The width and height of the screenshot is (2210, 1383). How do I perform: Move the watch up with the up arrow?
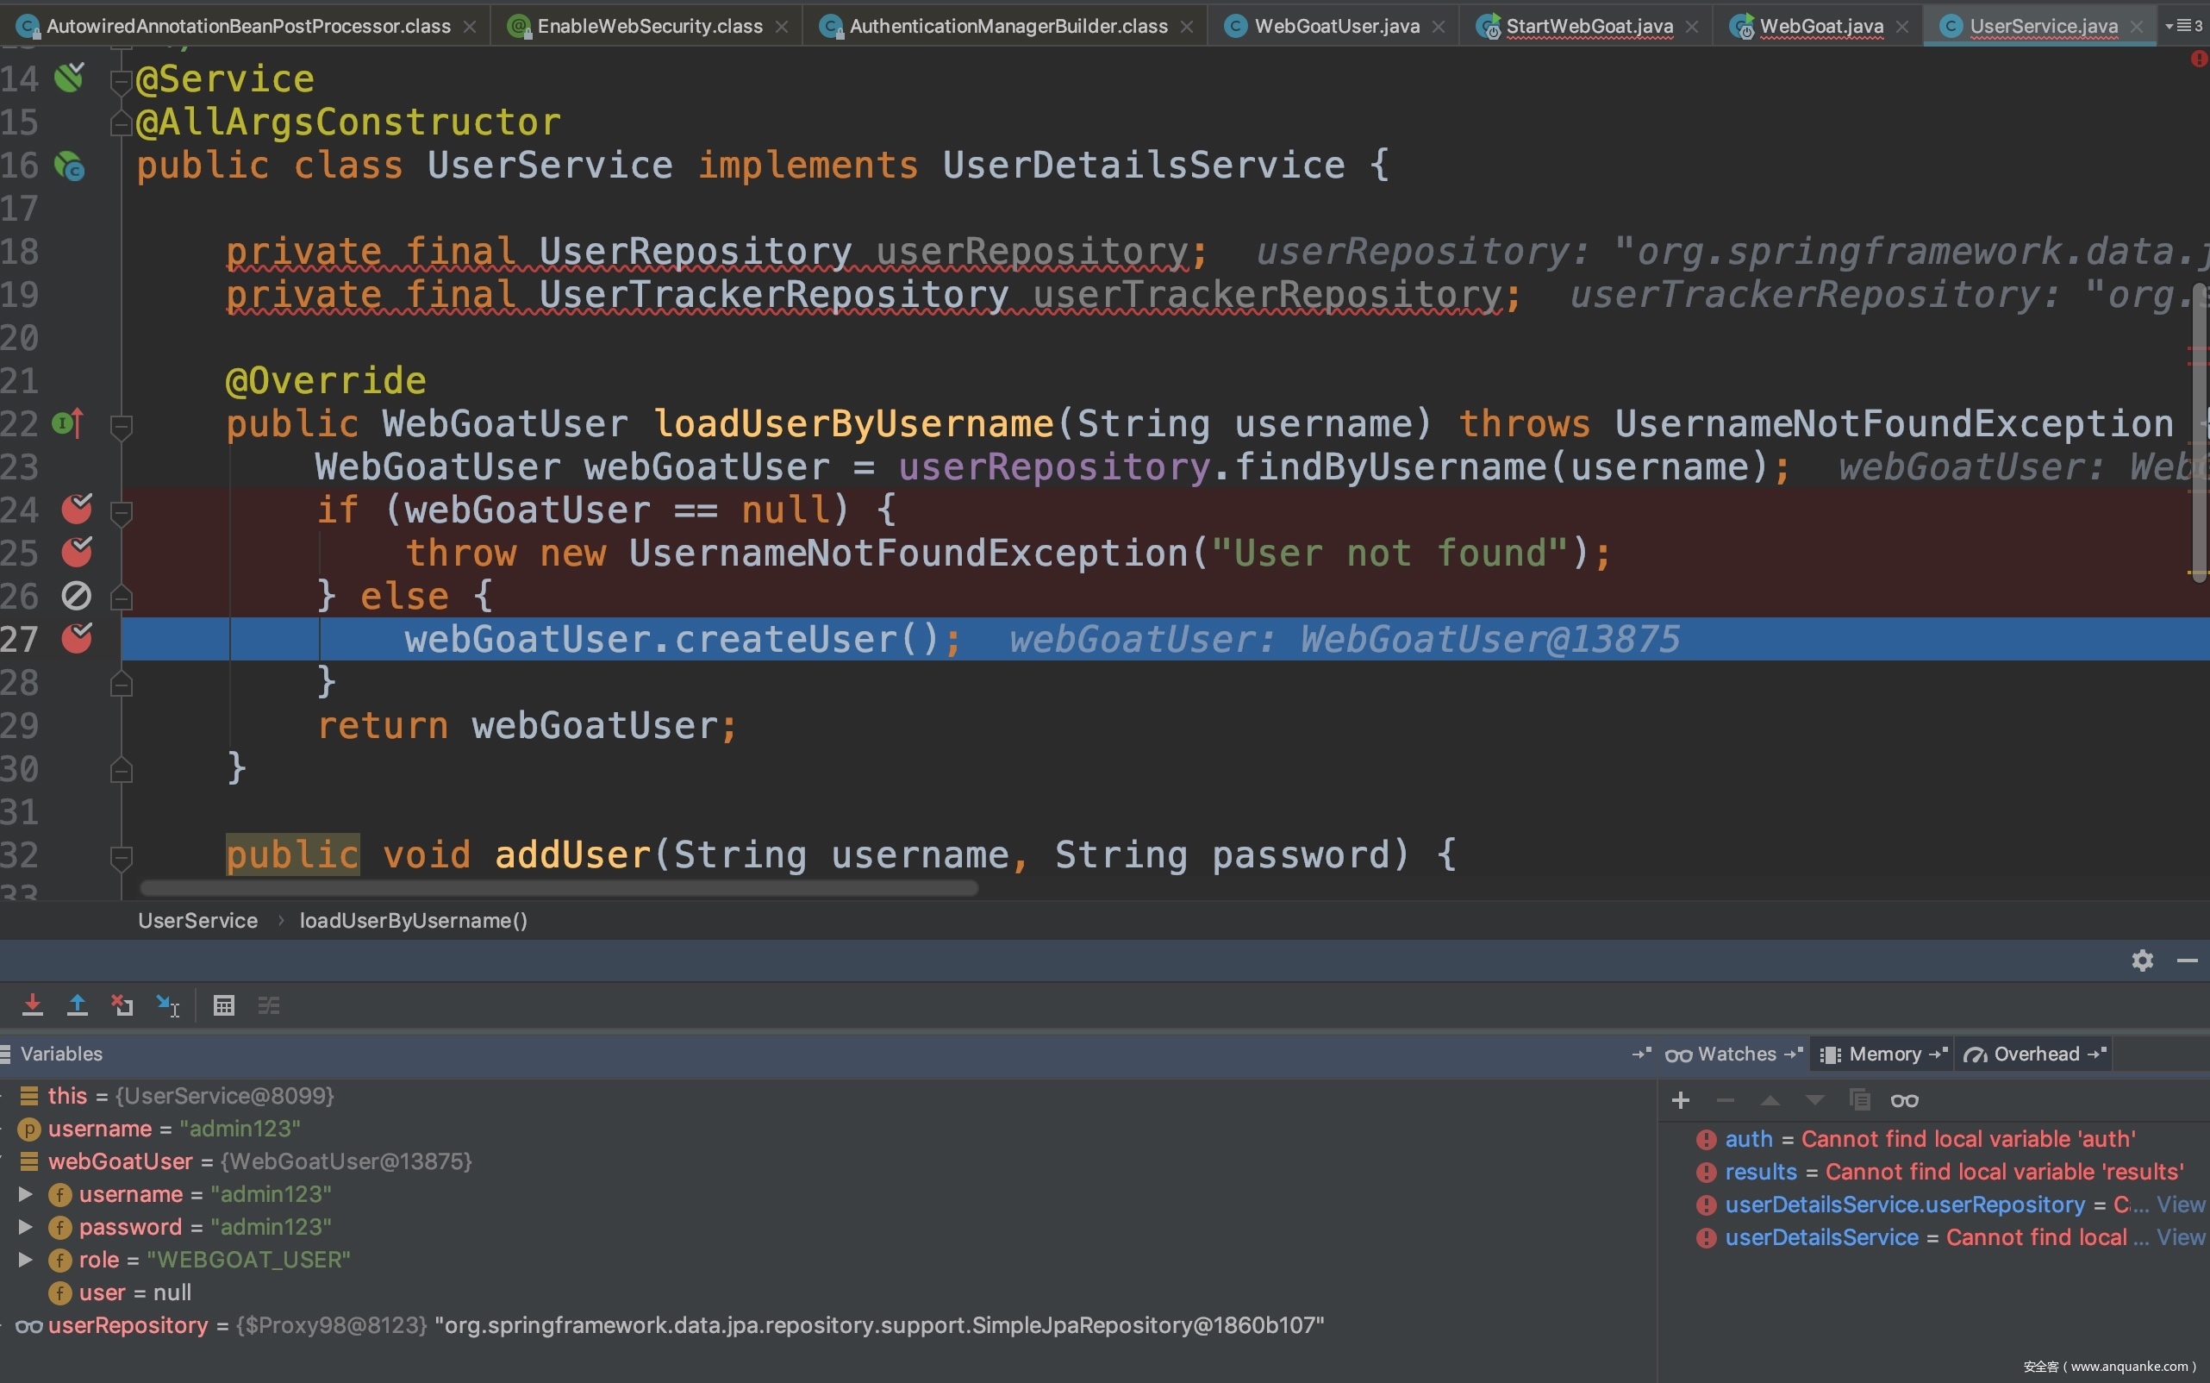[x=1770, y=1099]
